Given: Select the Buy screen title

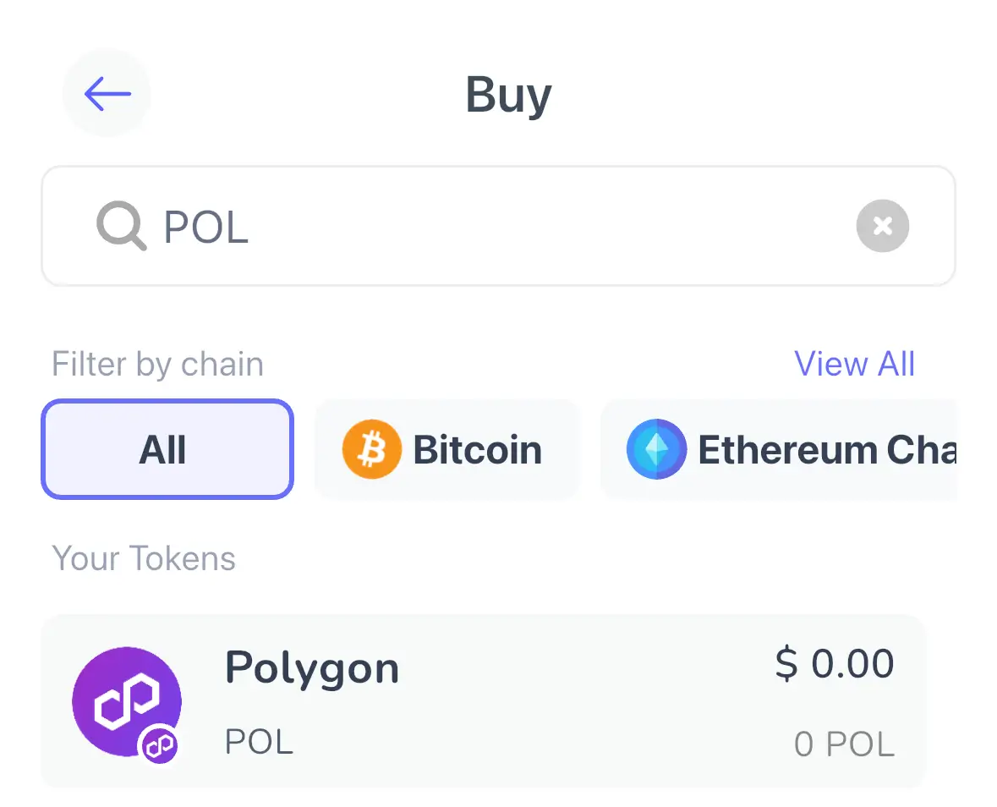Looking at the screenshot, I should pos(508,94).
